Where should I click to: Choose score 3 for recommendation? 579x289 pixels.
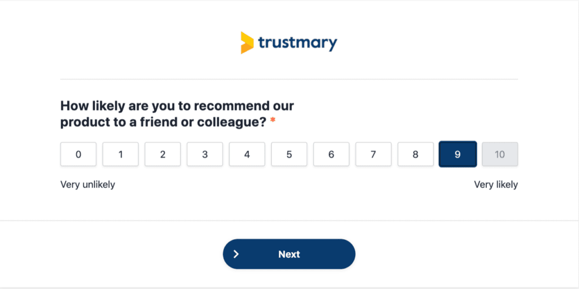(205, 154)
